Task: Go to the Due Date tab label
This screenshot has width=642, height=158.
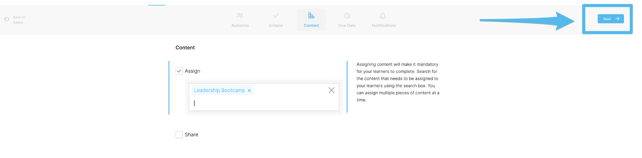Action: click(x=347, y=26)
